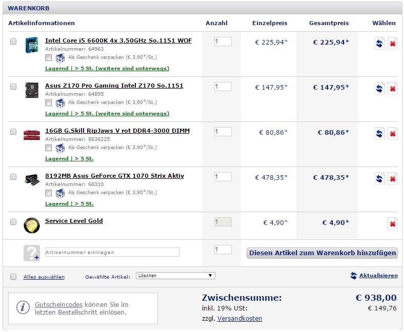This screenshot has width=404, height=332.
Task: Delete Asus Z170 Pro Gaming from cart
Action: (x=392, y=89)
